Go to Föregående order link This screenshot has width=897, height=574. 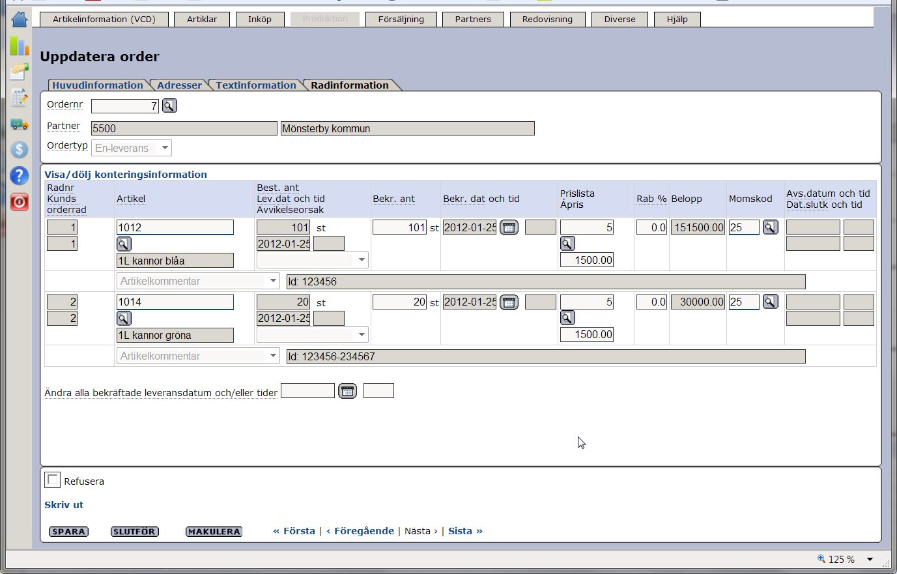pyautogui.click(x=360, y=531)
